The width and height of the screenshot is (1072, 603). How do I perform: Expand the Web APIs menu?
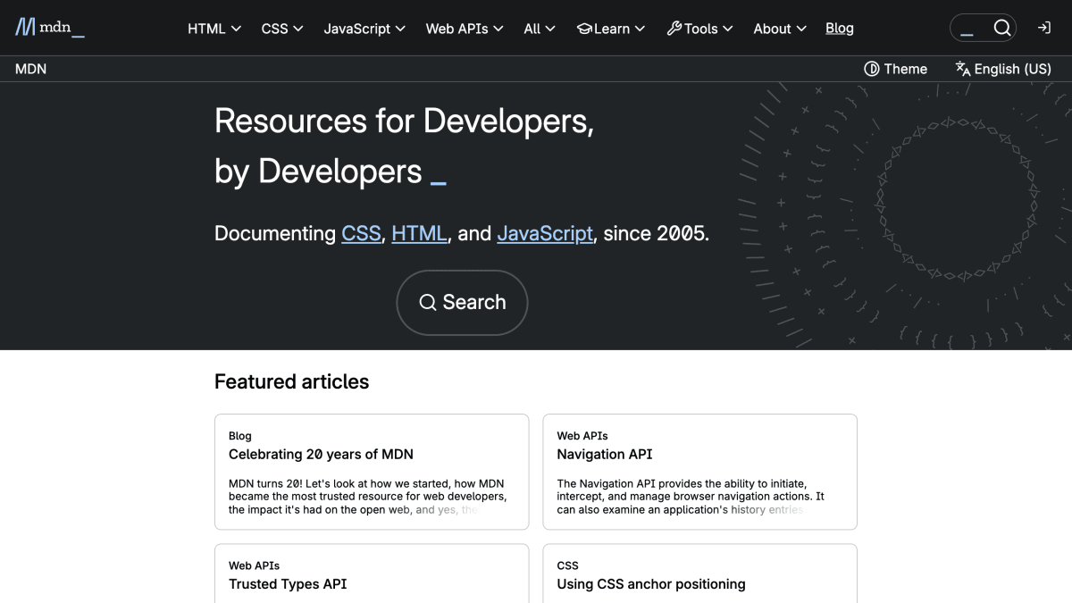tap(465, 29)
